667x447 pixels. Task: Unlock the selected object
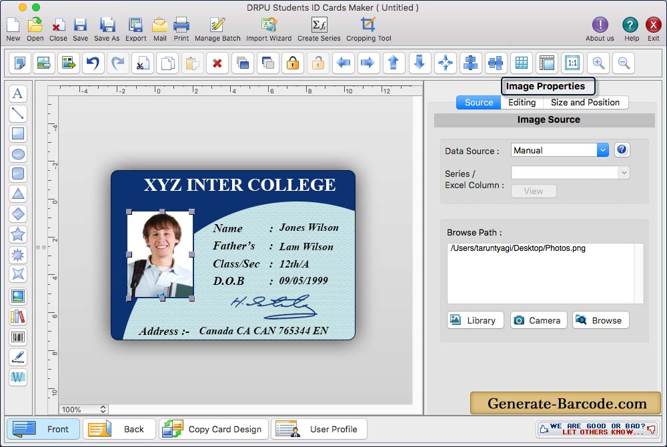(x=317, y=63)
